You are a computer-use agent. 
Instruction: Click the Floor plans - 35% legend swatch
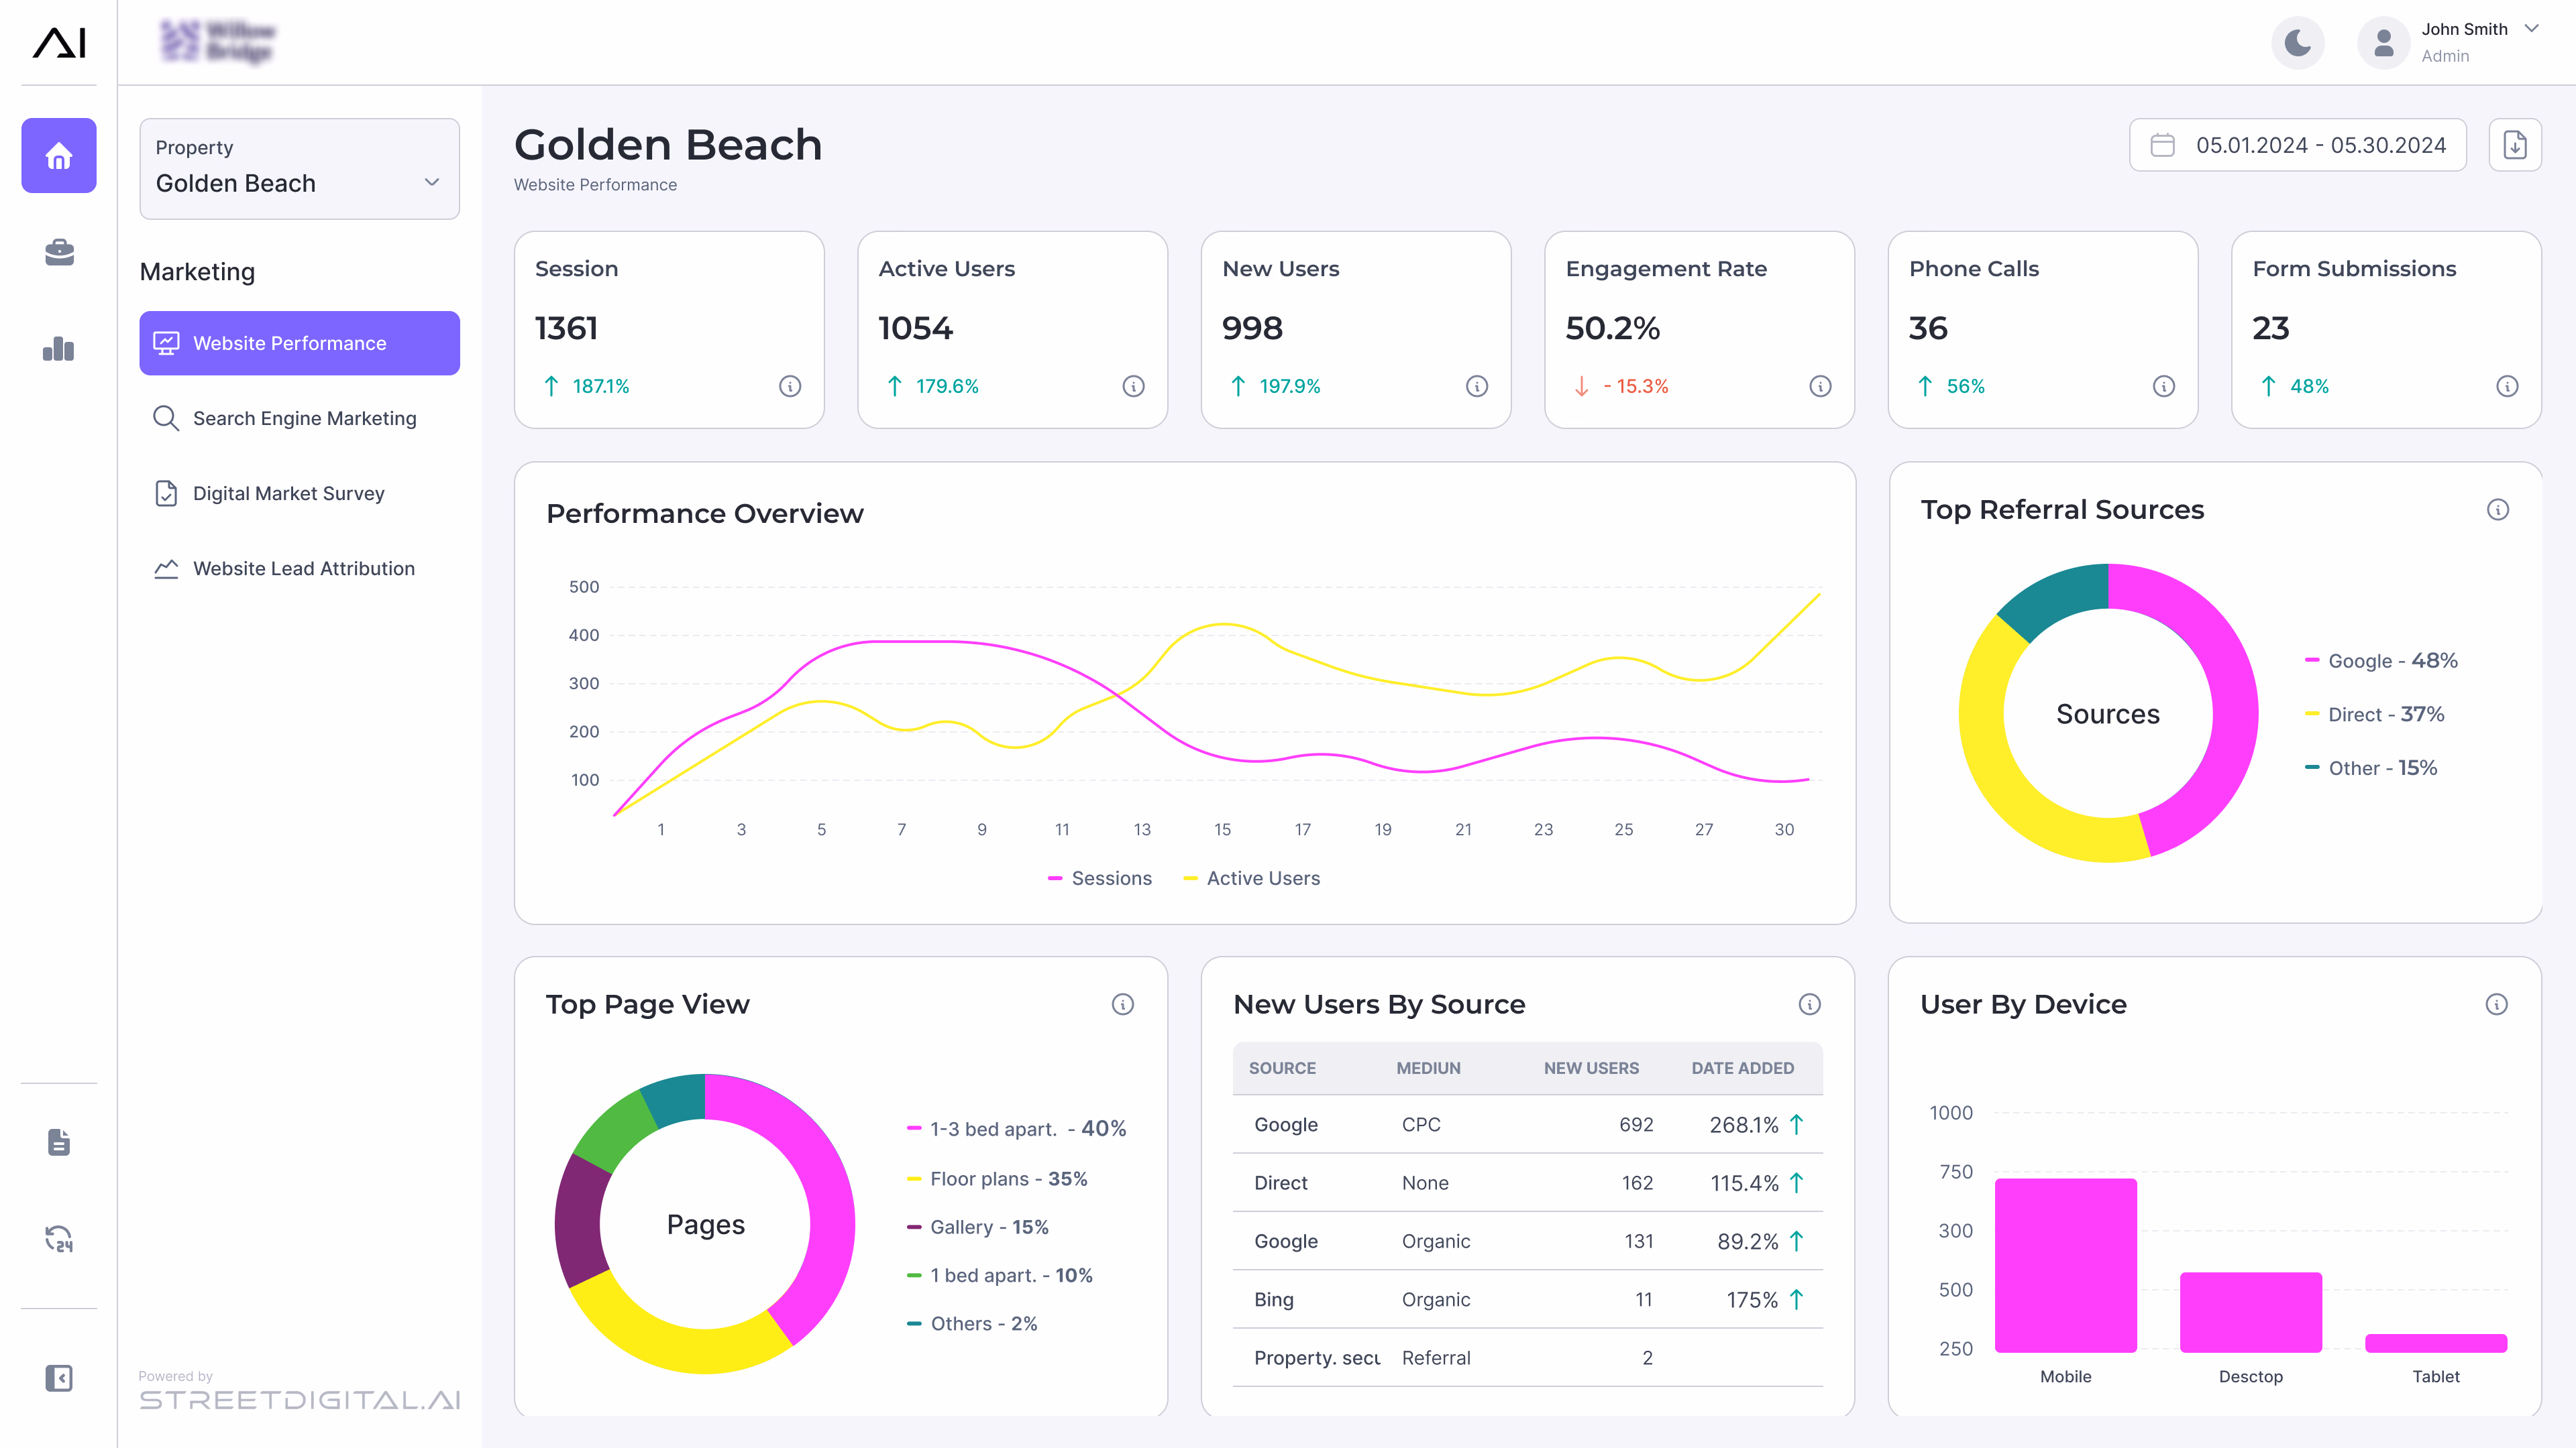coord(914,1179)
